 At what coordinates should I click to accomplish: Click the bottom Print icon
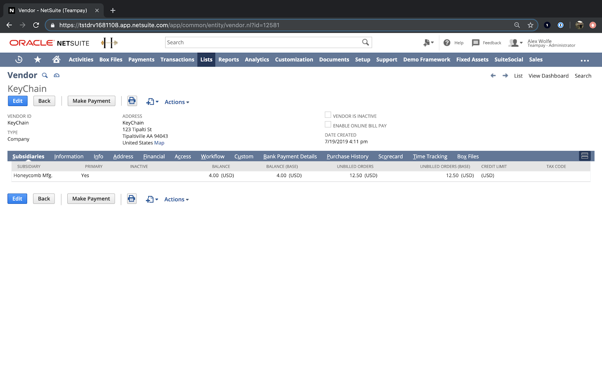(x=132, y=199)
